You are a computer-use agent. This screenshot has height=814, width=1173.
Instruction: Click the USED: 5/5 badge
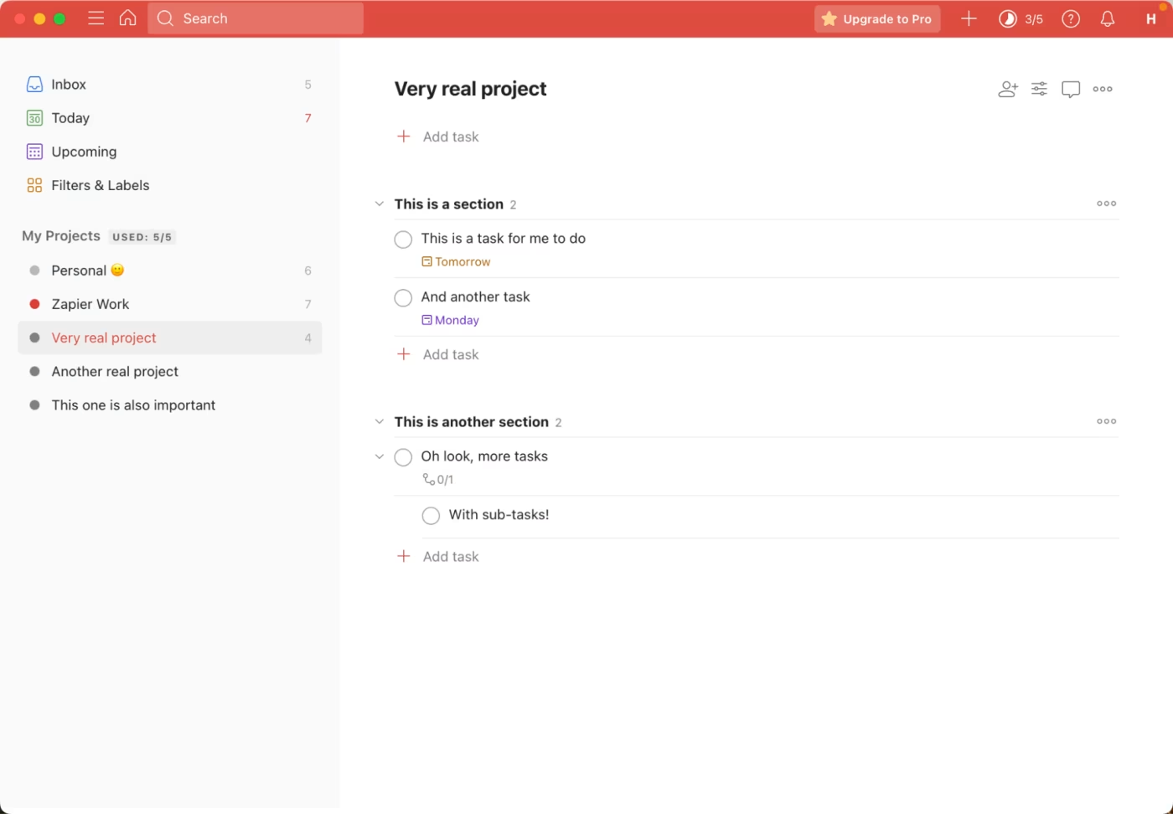point(142,237)
